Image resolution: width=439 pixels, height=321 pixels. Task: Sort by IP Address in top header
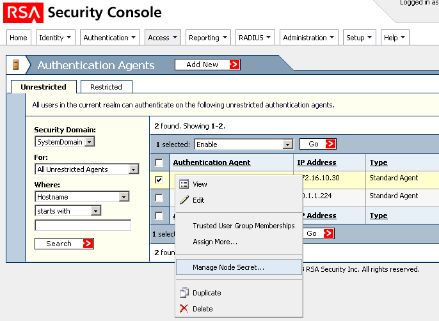(x=317, y=162)
